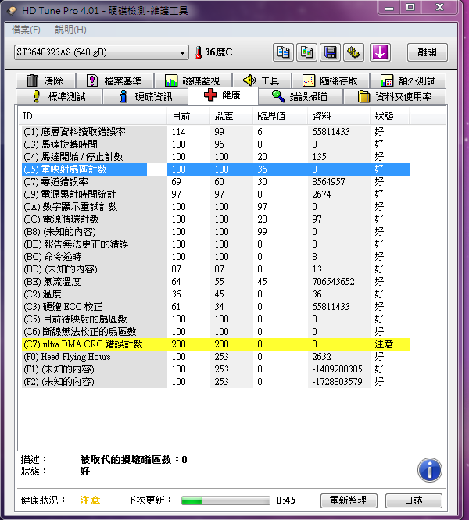This screenshot has height=520, width=469.
Task: Click data value 8564957
Action: [x=328, y=182]
